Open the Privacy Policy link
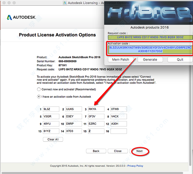 135,166
